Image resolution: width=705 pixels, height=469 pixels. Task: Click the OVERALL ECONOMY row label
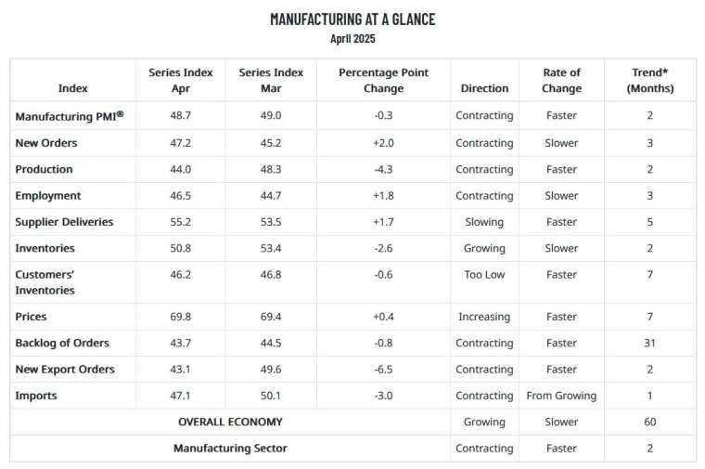click(230, 423)
